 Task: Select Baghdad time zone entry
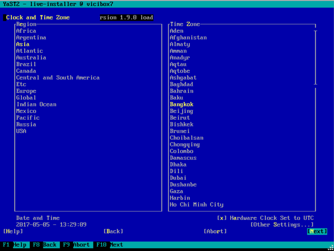coord(181,84)
